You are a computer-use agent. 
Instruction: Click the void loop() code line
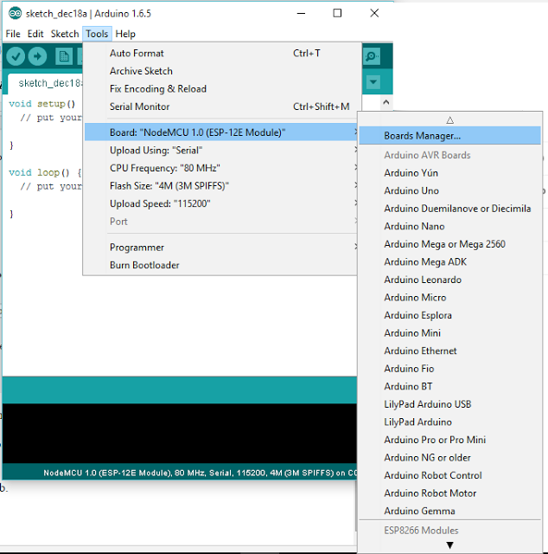pyautogui.click(x=45, y=173)
